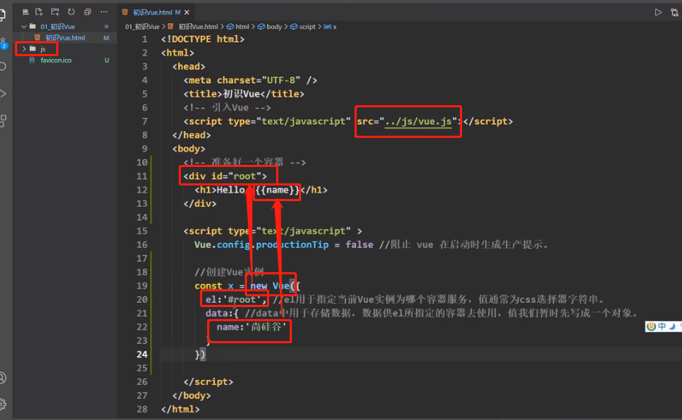The image size is (682, 420).
Task: Click the closing </script> tag on line 26
Action: click(x=209, y=382)
